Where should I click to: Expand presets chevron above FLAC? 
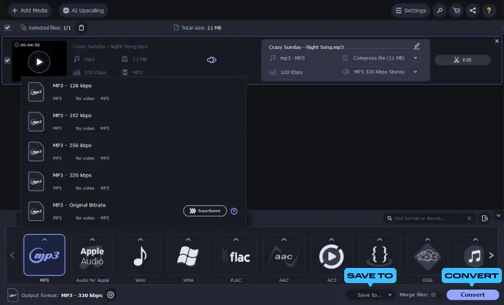(236, 240)
